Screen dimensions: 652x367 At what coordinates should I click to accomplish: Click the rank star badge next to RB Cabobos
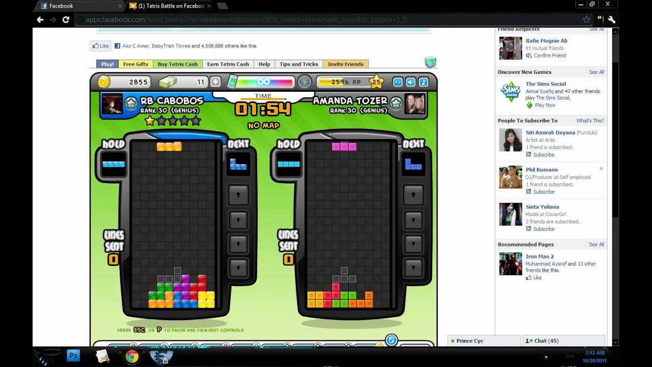(131, 104)
